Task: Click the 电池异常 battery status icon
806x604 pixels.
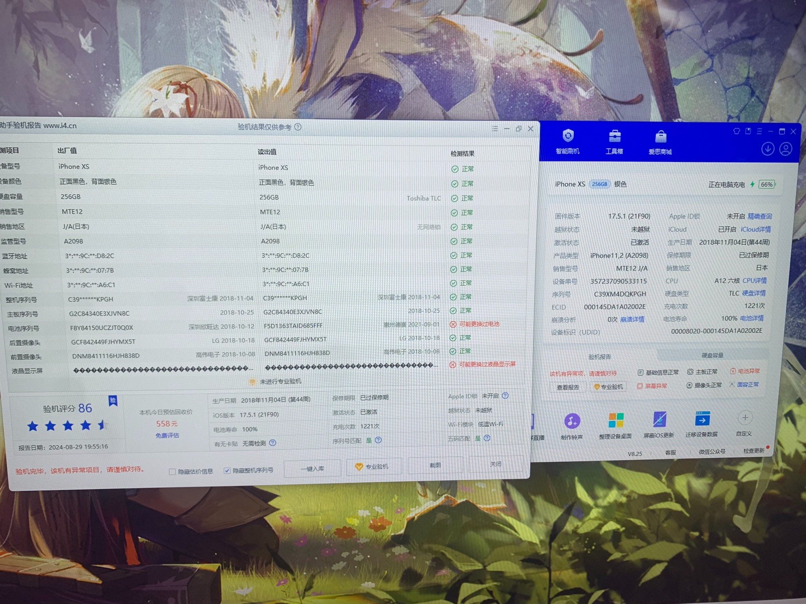Action: (733, 371)
